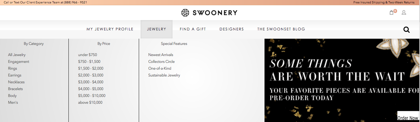Click the Swoonery logo emblem
The image size is (420, 122).
pyautogui.click(x=185, y=13)
